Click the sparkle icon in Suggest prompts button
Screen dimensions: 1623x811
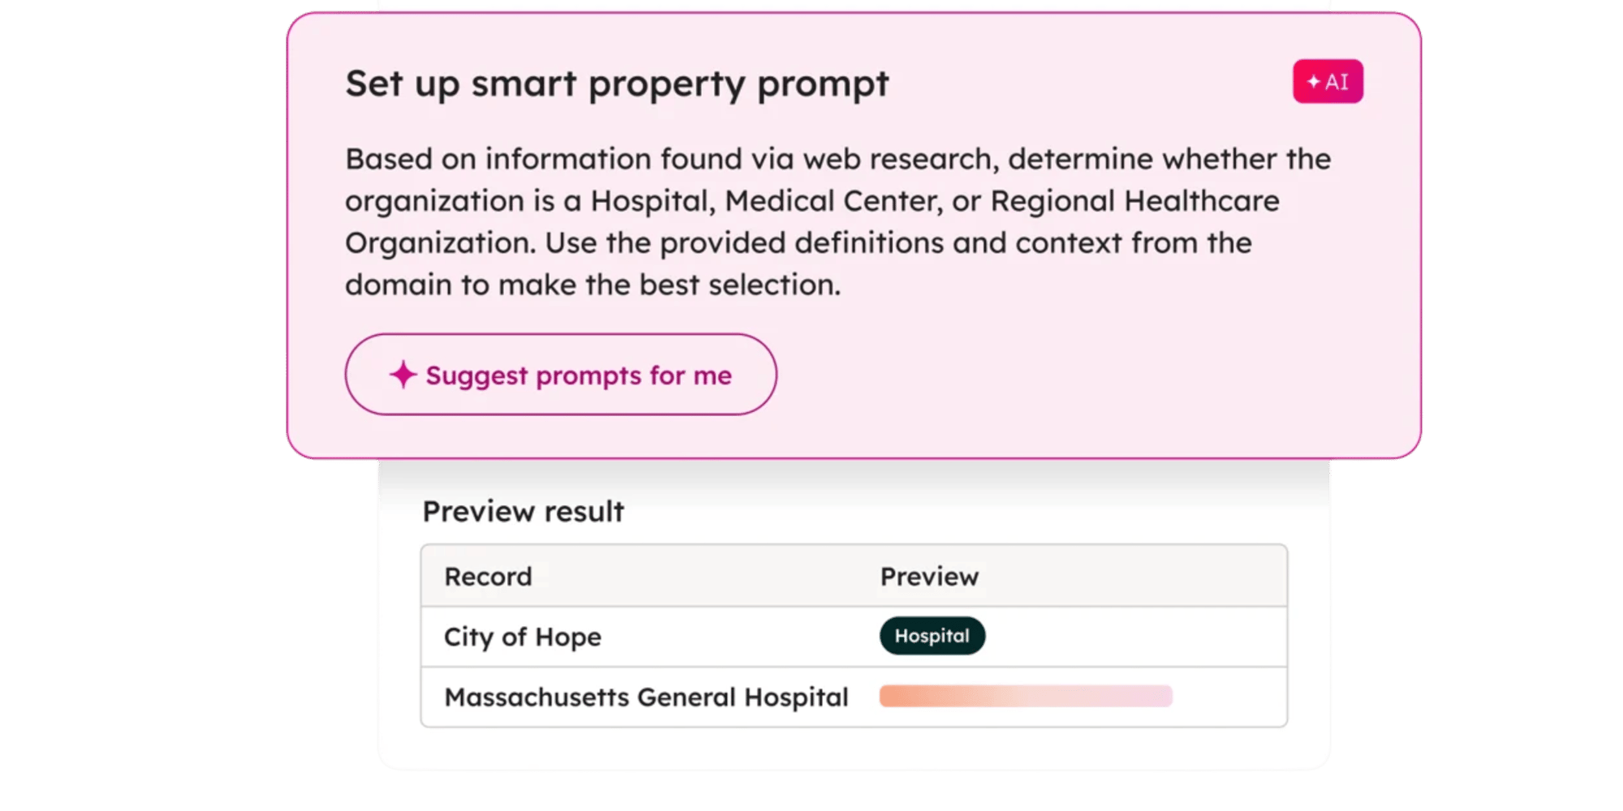(403, 375)
